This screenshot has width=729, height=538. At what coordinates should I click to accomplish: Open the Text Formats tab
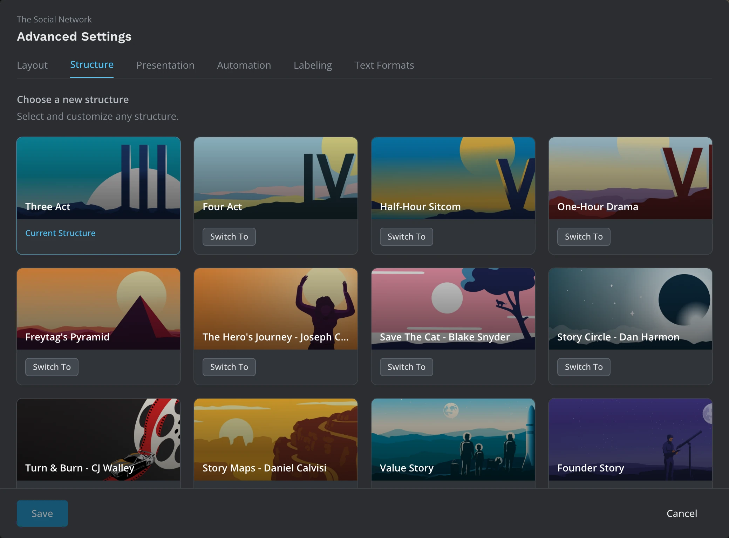coord(384,65)
